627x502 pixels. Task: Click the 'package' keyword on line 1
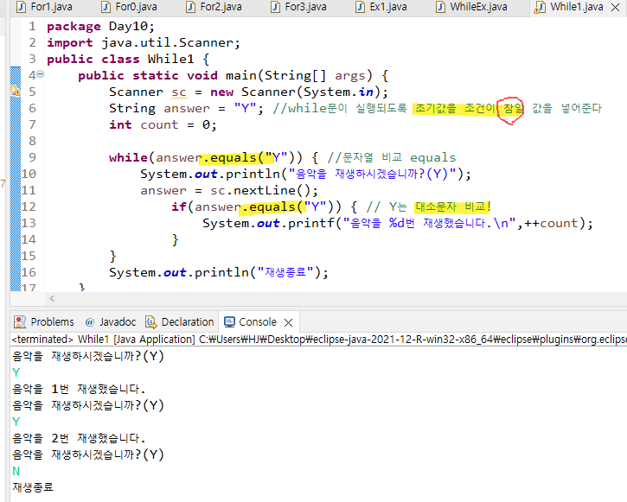point(74,27)
